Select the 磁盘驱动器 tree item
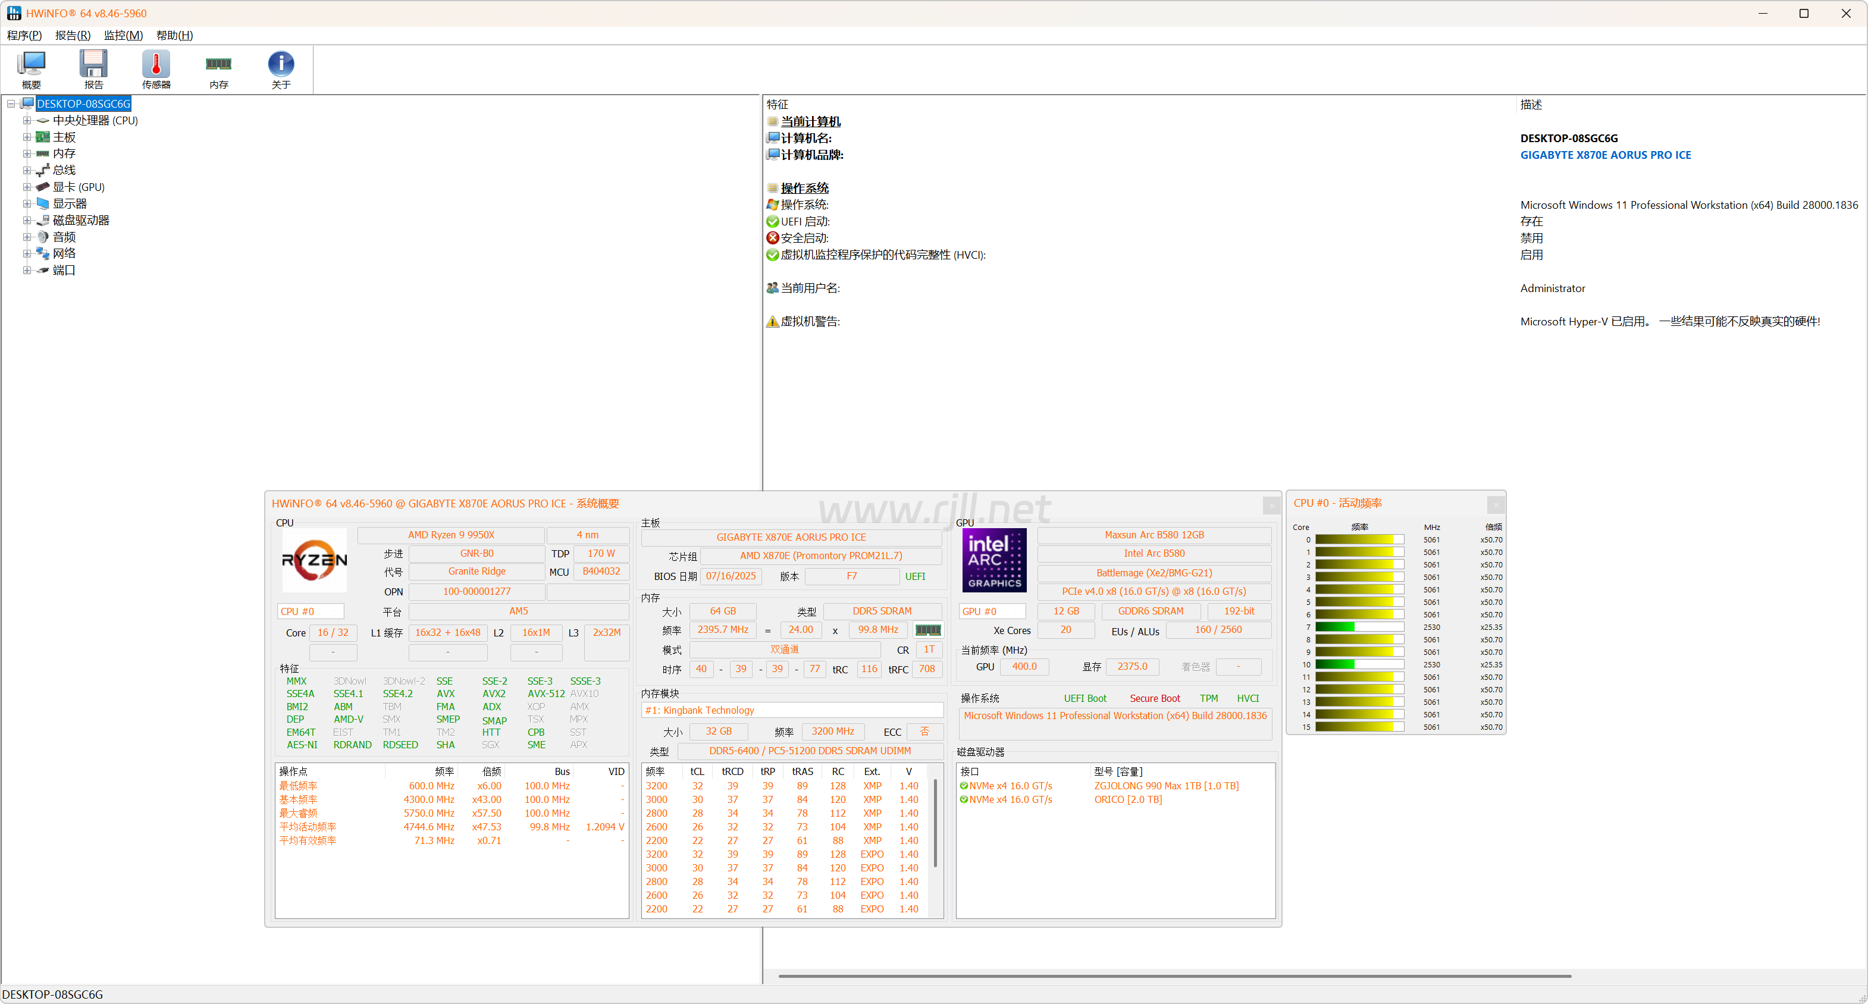 click(80, 221)
